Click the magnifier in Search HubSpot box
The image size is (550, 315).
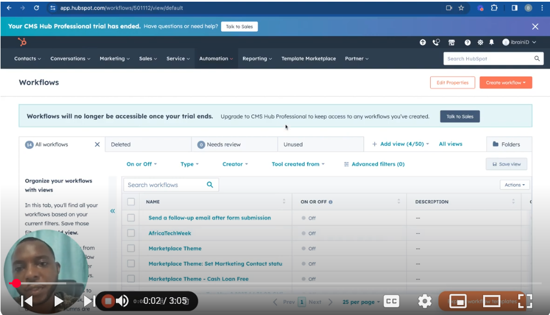[x=537, y=58]
